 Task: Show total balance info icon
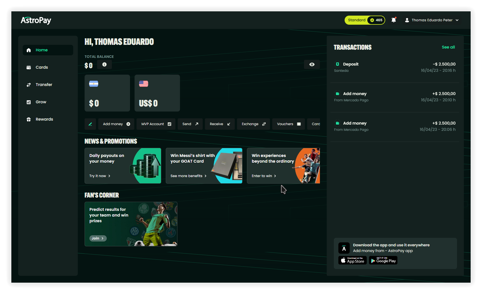pyautogui.click(x=104, y=65)
